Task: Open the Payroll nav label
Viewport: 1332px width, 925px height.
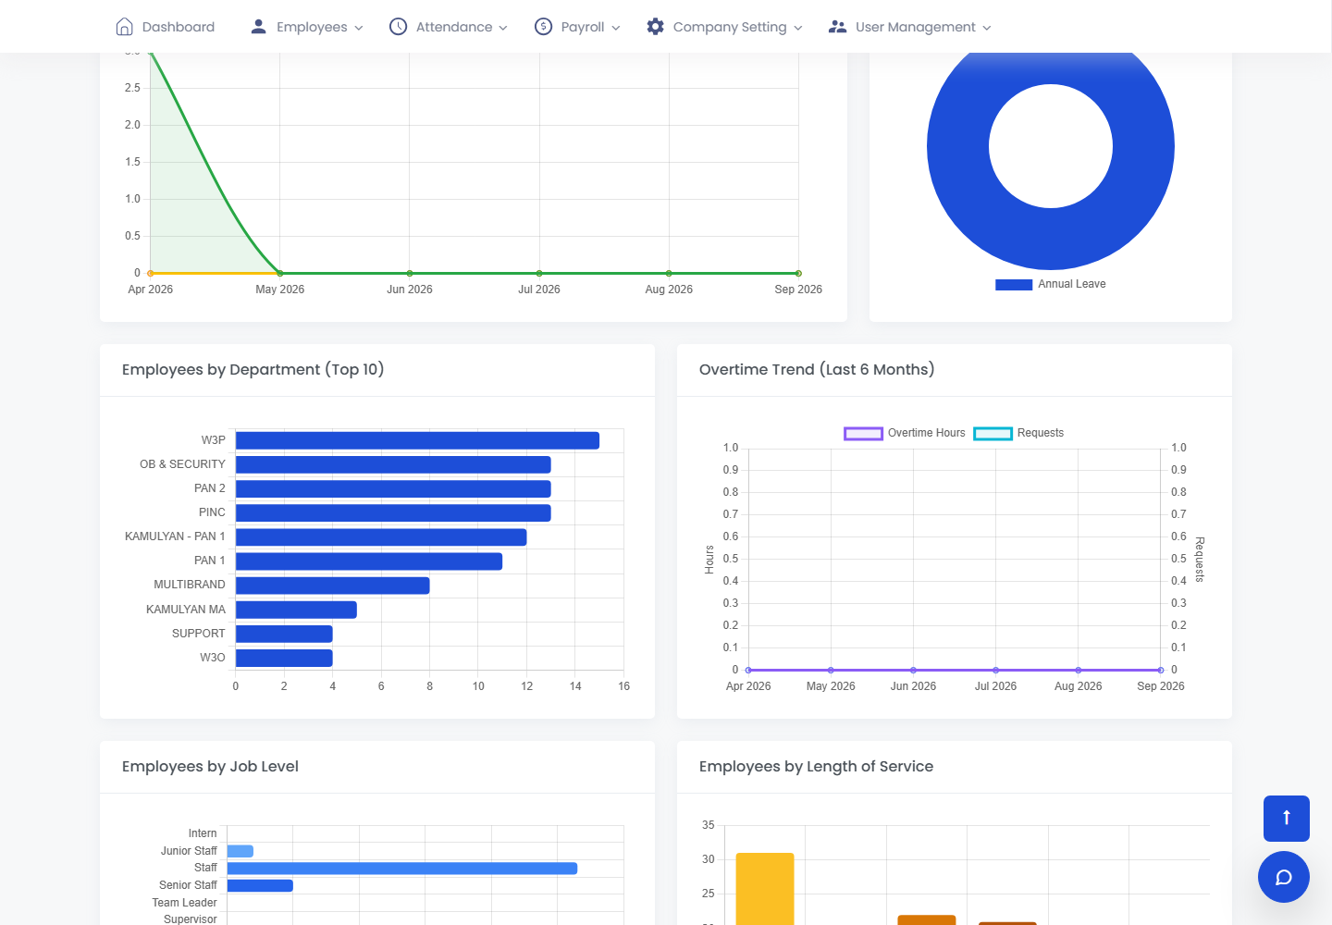Action: [x=583, y=27]
